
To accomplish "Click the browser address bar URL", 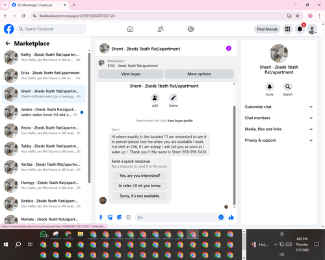I will [x=77, y=16].
